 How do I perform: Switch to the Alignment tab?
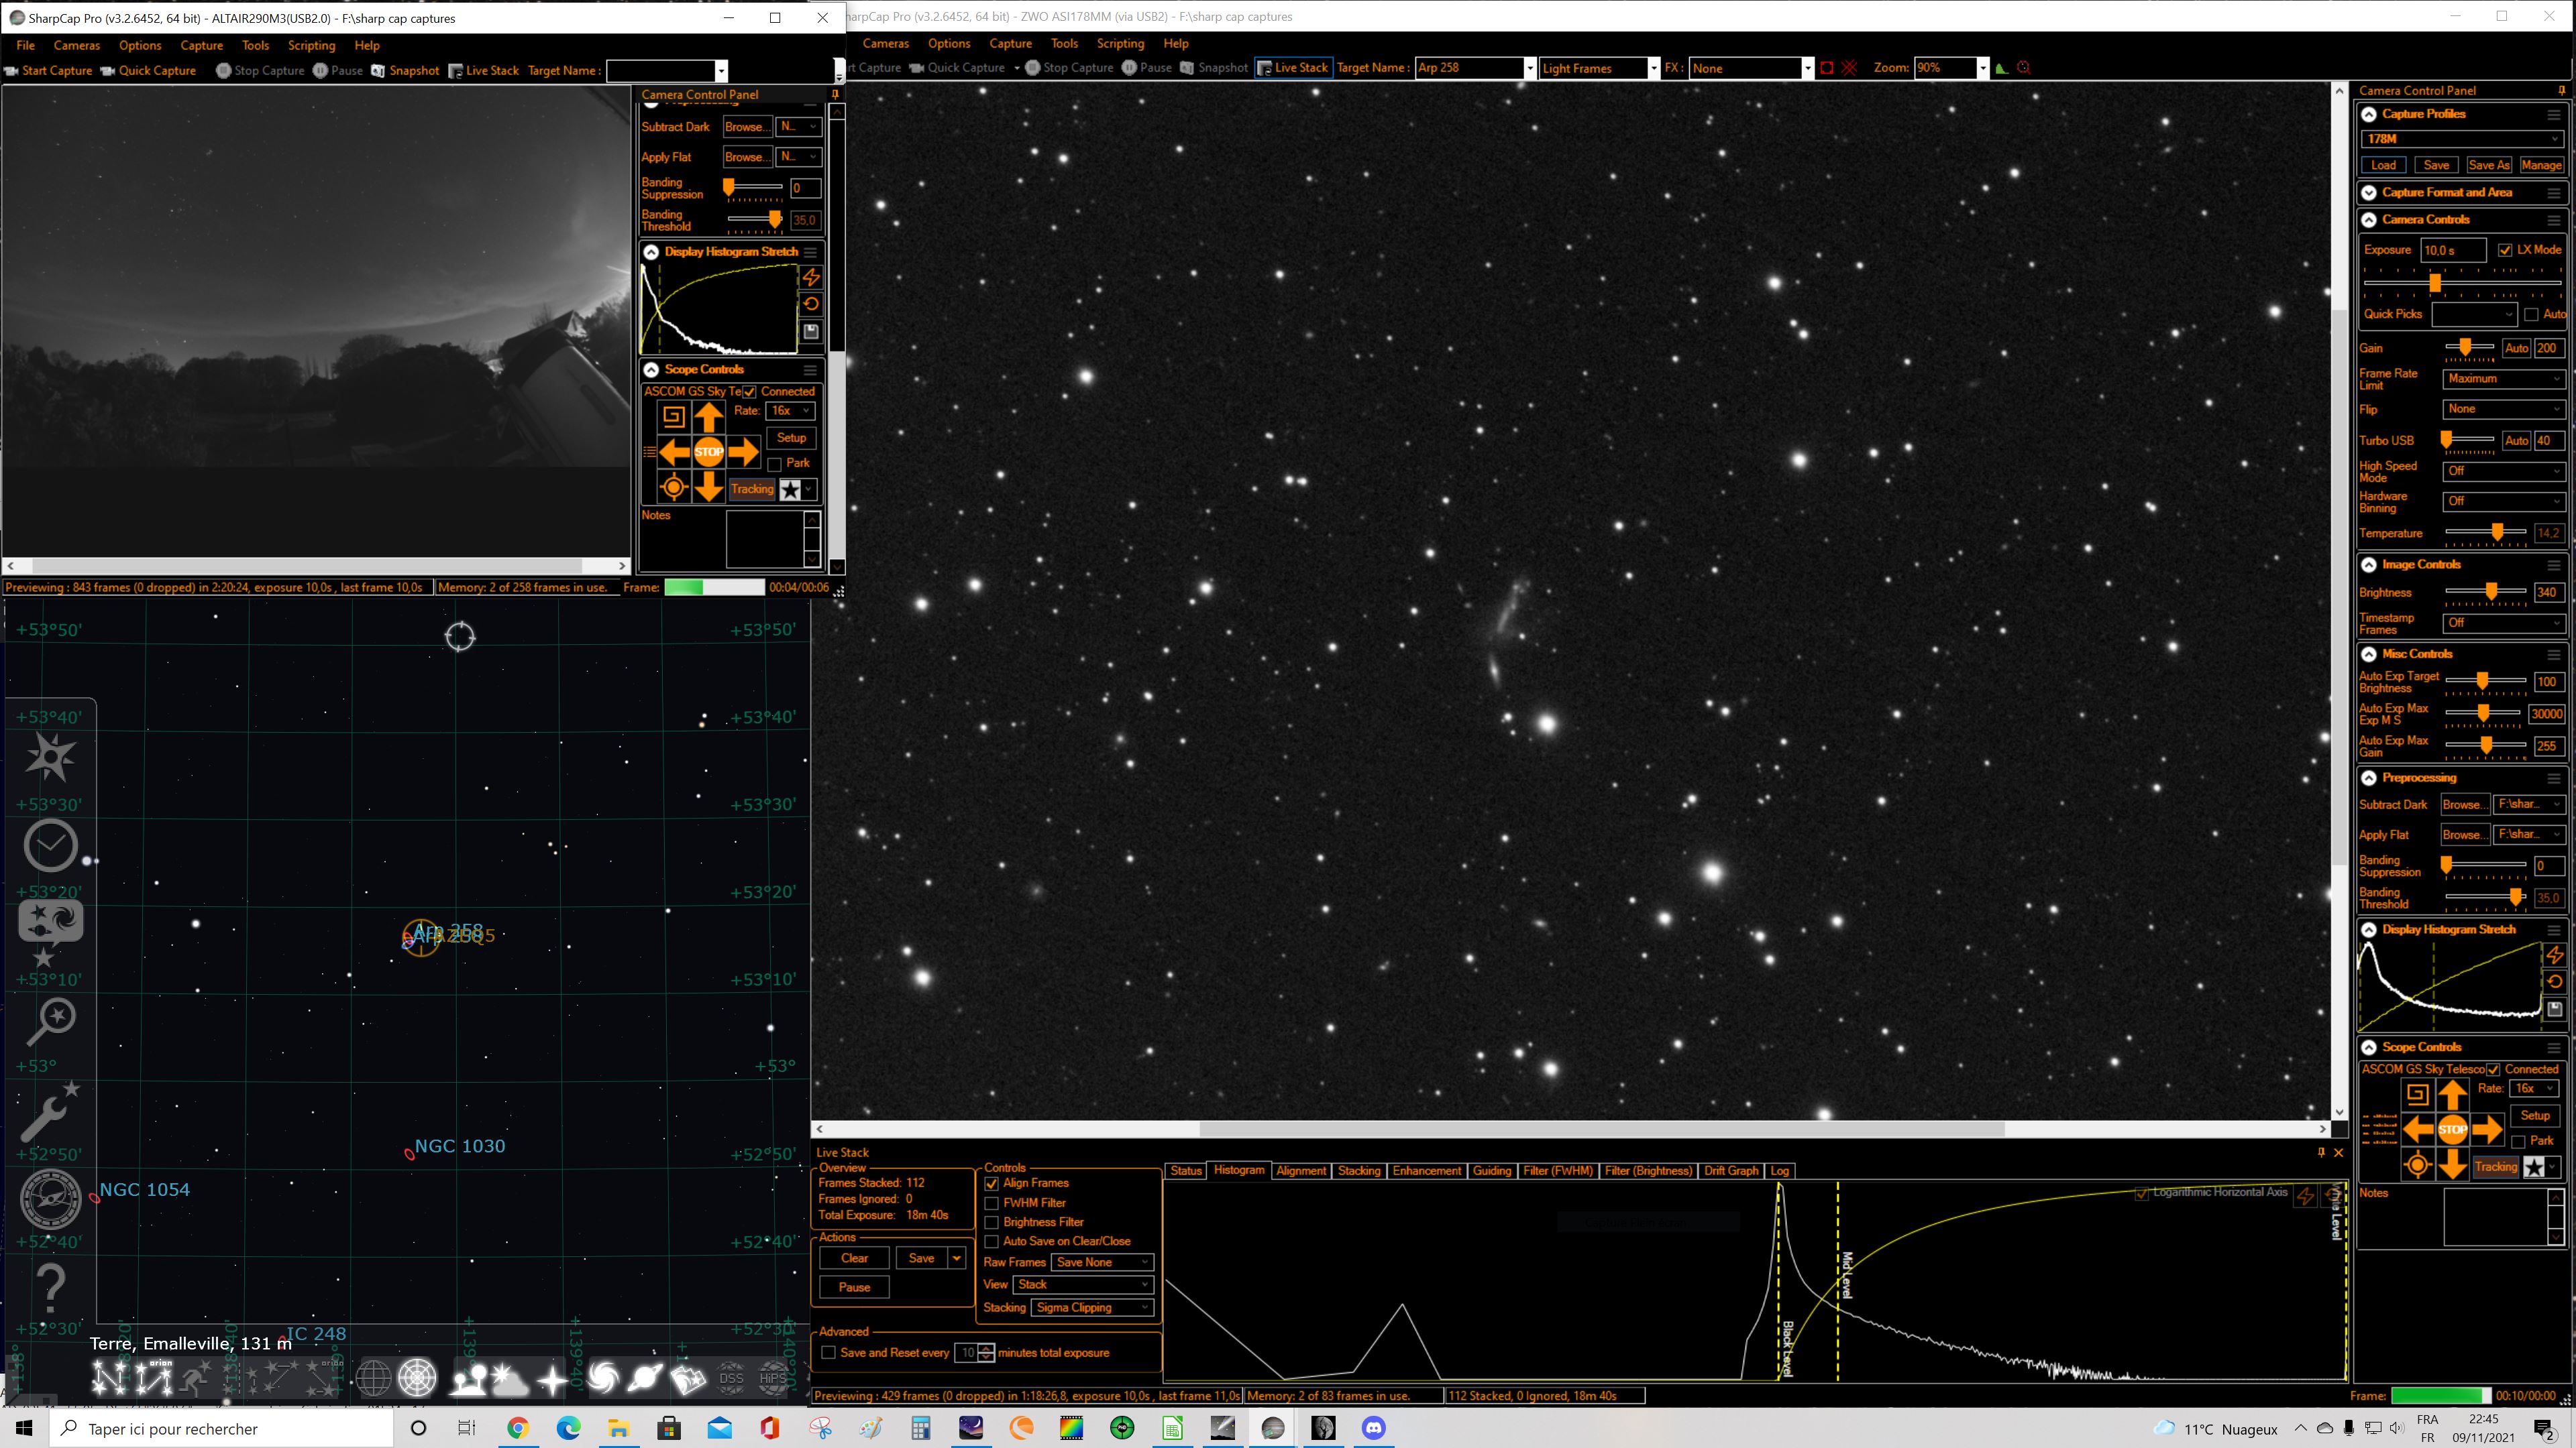click(x=1301, y=1170)
